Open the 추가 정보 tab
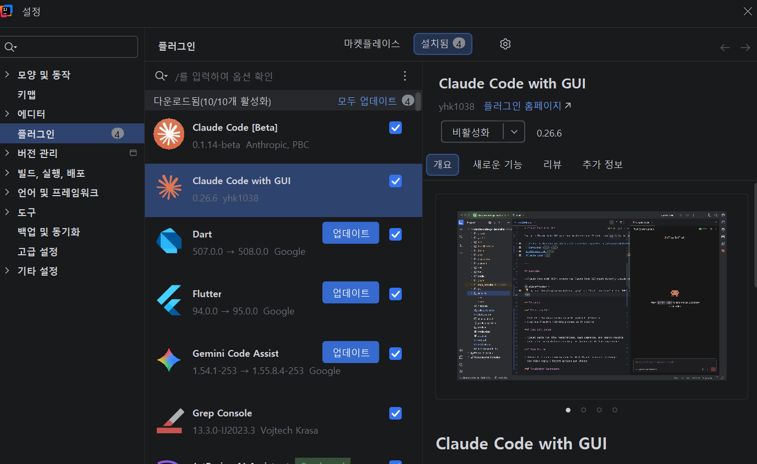 click(603, 164)
